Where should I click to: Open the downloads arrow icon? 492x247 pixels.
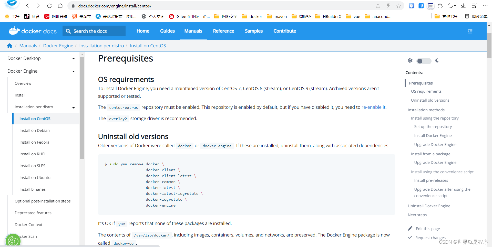coord(463,6)
